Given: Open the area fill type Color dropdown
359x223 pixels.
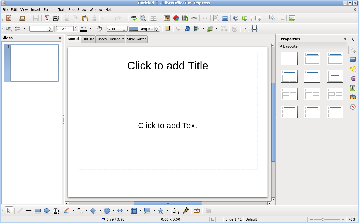Looking at the screenshot, I should 117,29.
